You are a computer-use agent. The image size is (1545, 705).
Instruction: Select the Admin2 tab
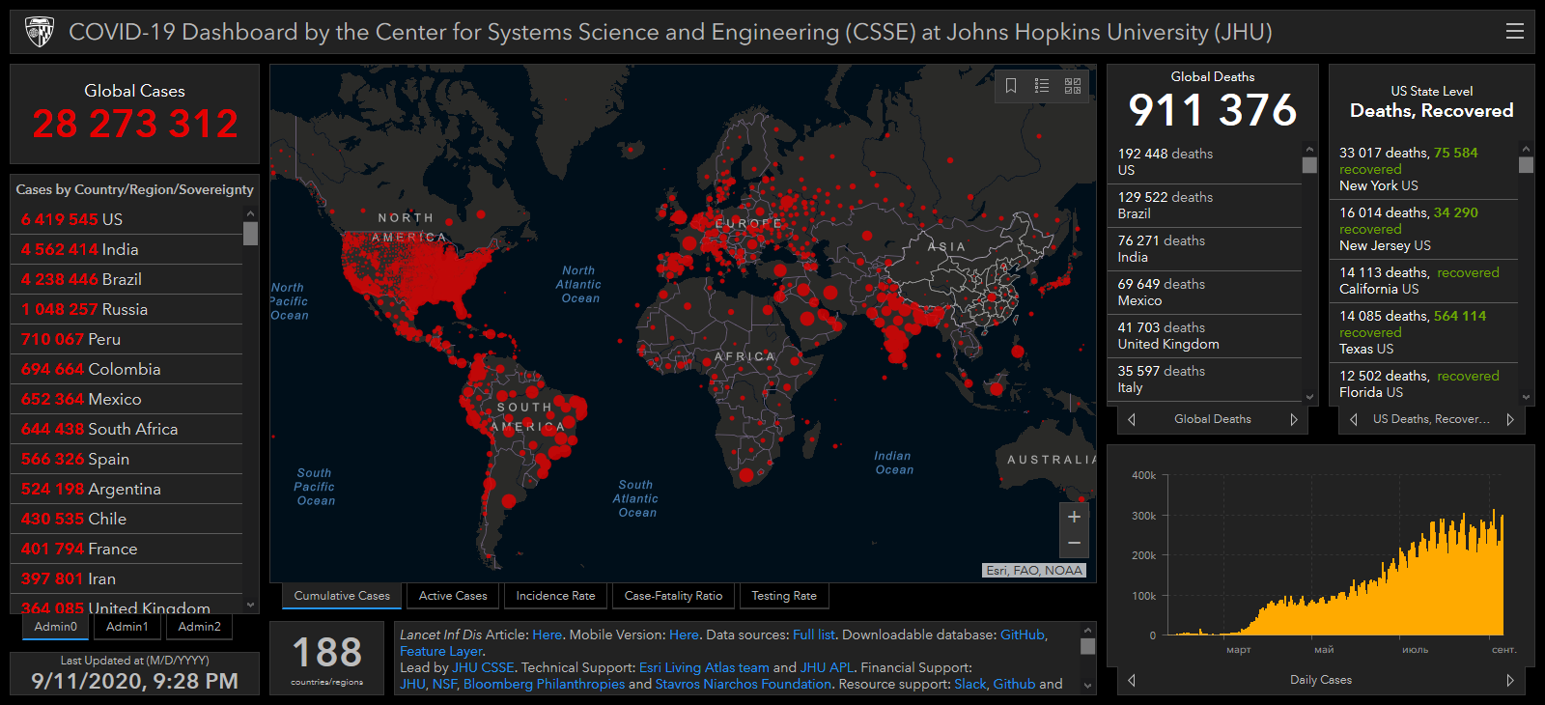[x=200, y=627]
